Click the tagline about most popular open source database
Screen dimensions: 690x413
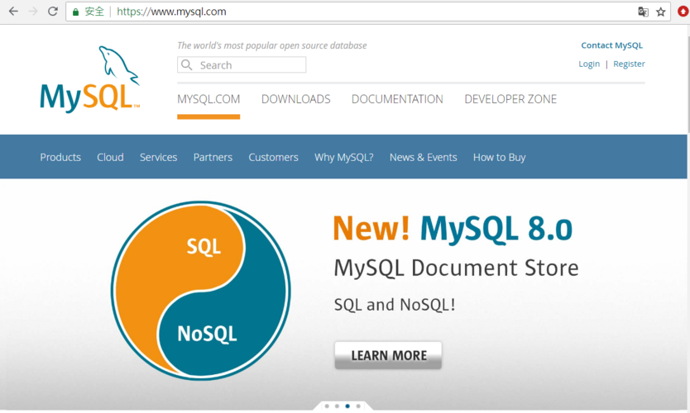272,45
